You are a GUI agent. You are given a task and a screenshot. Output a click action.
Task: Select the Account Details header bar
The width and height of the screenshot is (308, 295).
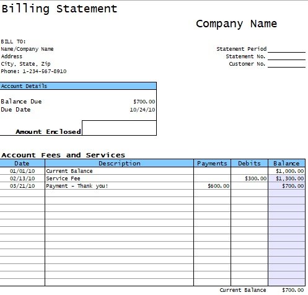78,86
